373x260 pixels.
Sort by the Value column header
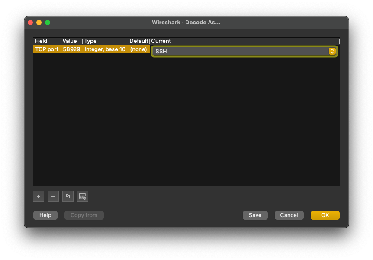point(71,41)
